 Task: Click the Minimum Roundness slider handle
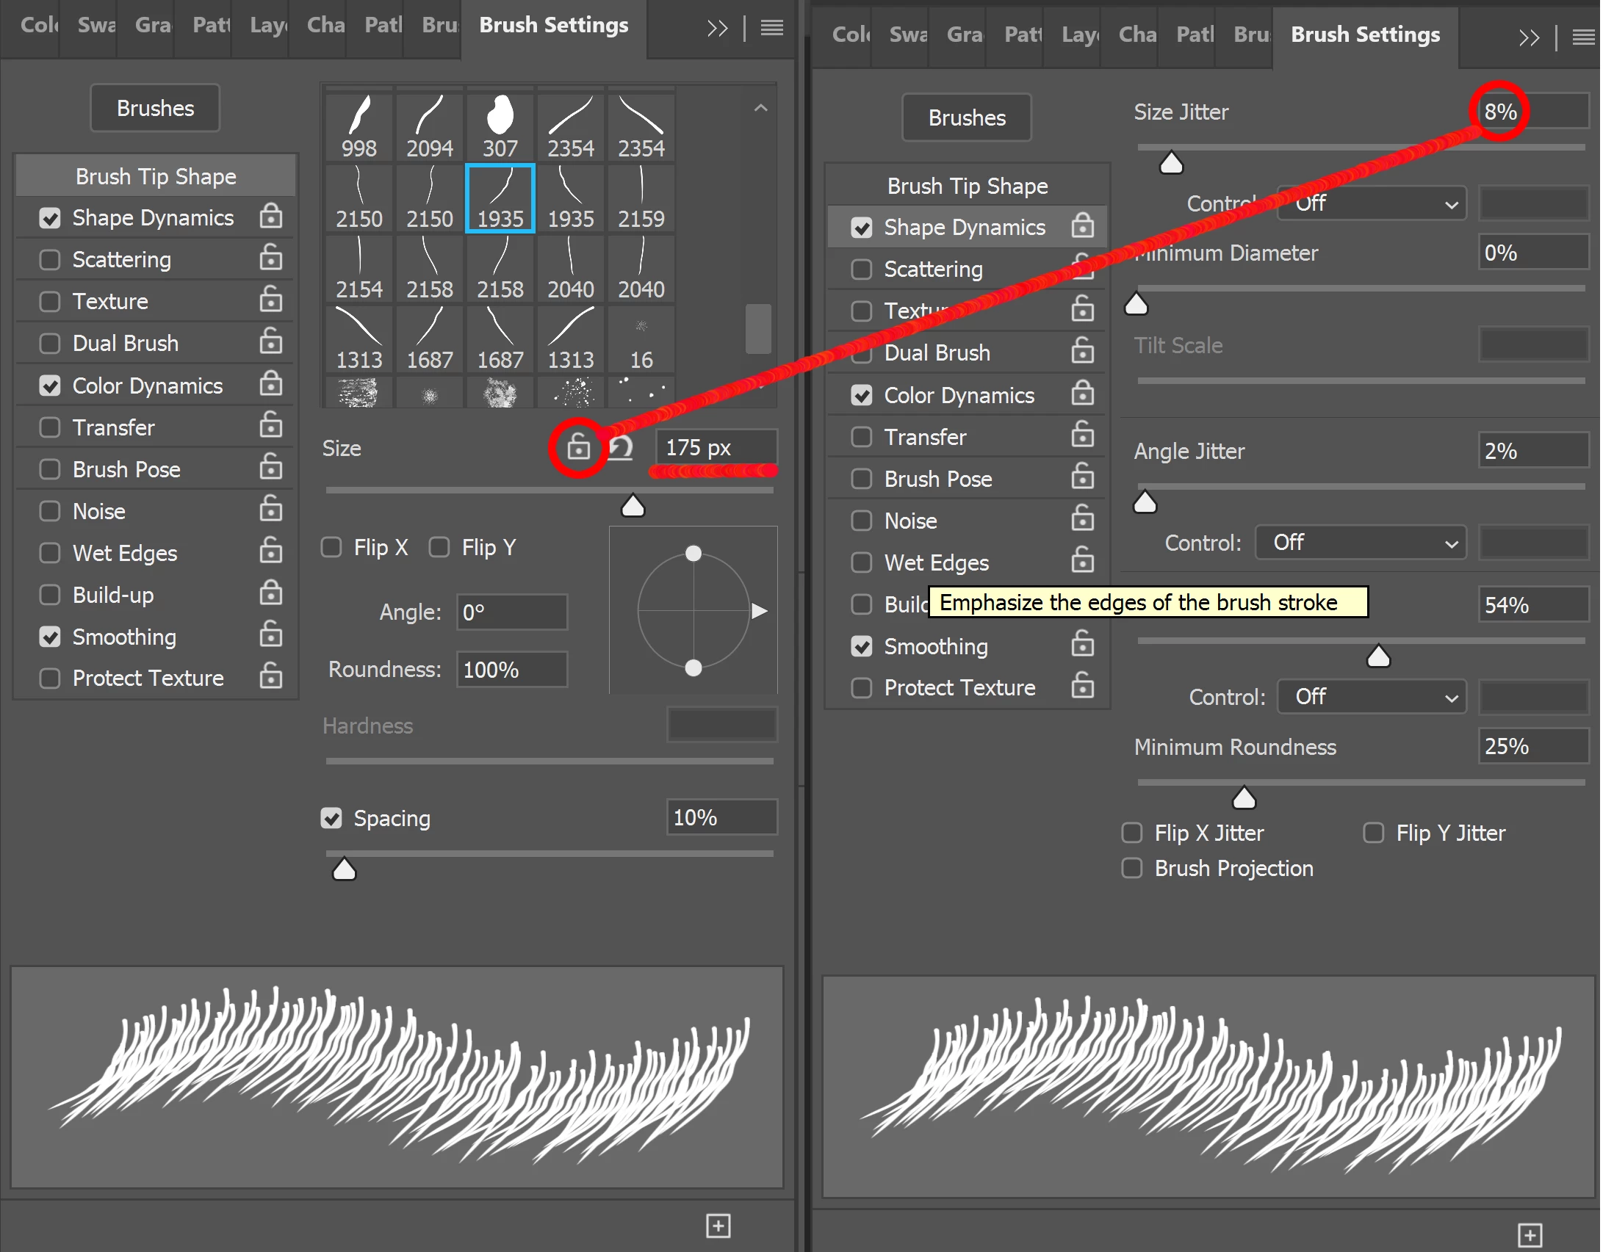1244,797
